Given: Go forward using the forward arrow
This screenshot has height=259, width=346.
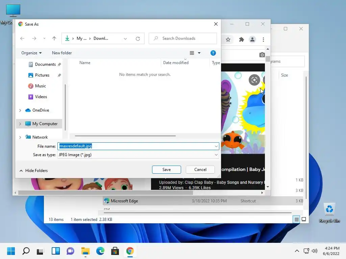Looking at the screenshot, I should tap(34, 38).
